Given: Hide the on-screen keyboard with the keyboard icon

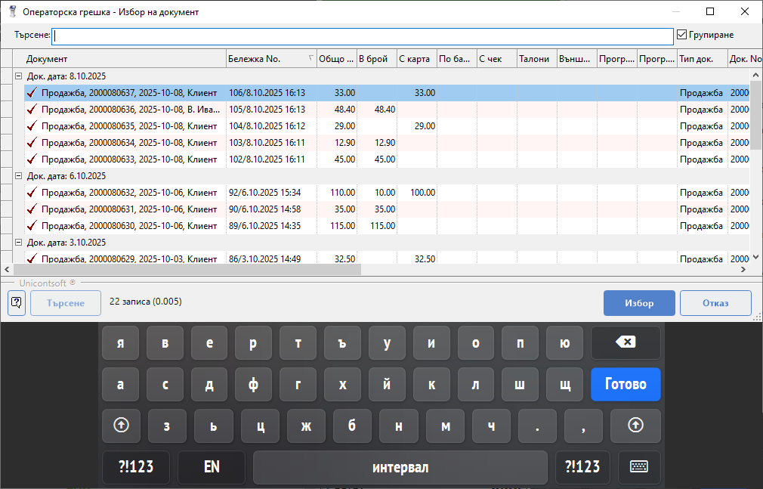Looking at the screenshot, I should (639, 467).
